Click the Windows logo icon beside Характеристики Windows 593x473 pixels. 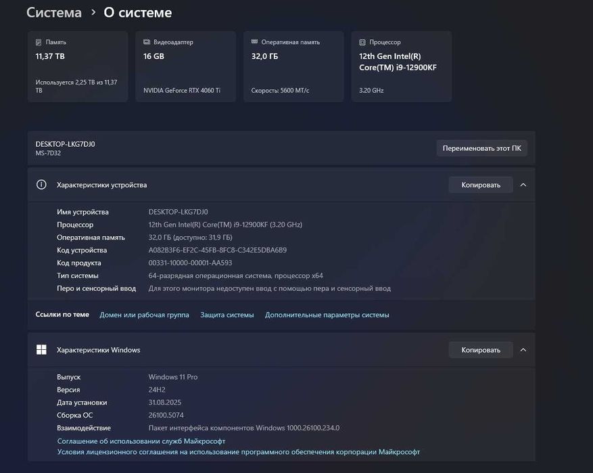click(x=41, y=350)
